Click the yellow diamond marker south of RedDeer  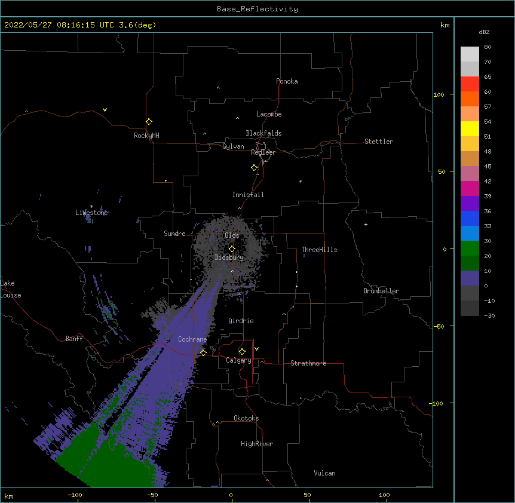click(x=255, y=168)
